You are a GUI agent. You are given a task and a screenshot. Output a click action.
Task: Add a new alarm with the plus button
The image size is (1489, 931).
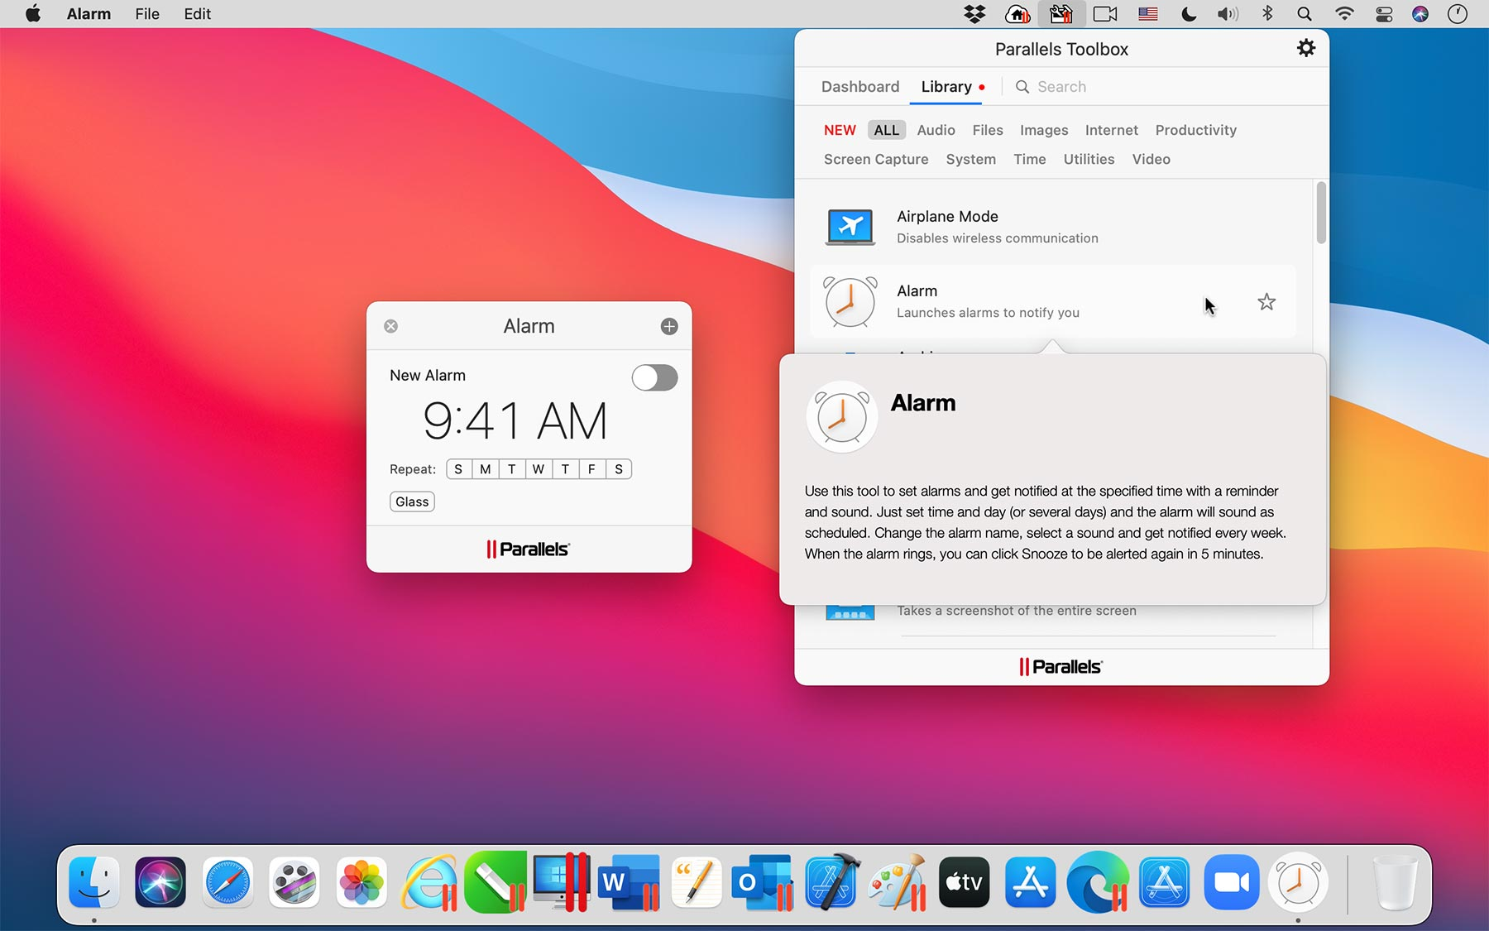click(668, 325)
